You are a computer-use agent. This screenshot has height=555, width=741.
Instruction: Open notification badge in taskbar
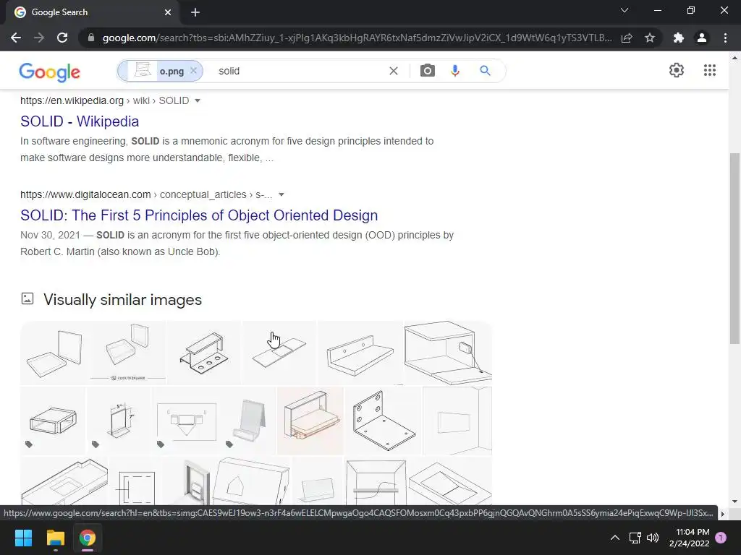click(x=721, y=538)
